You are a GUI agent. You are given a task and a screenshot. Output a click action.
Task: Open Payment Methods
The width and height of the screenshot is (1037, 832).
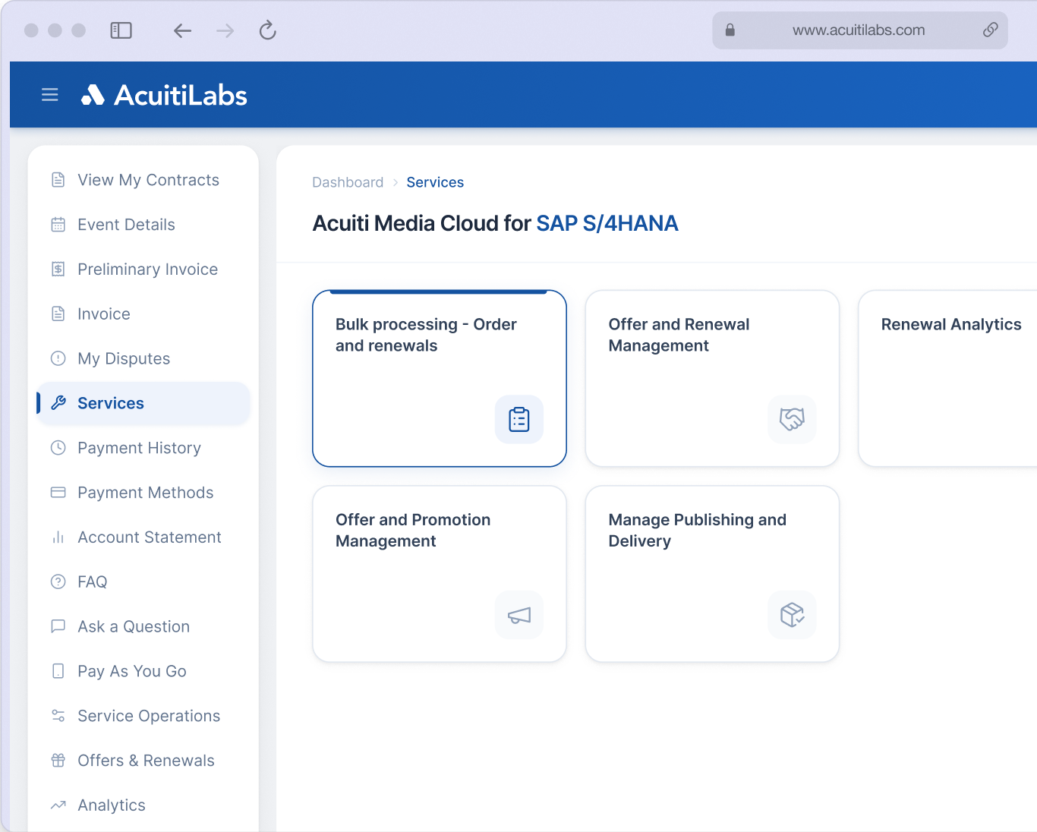pos(143,493)
